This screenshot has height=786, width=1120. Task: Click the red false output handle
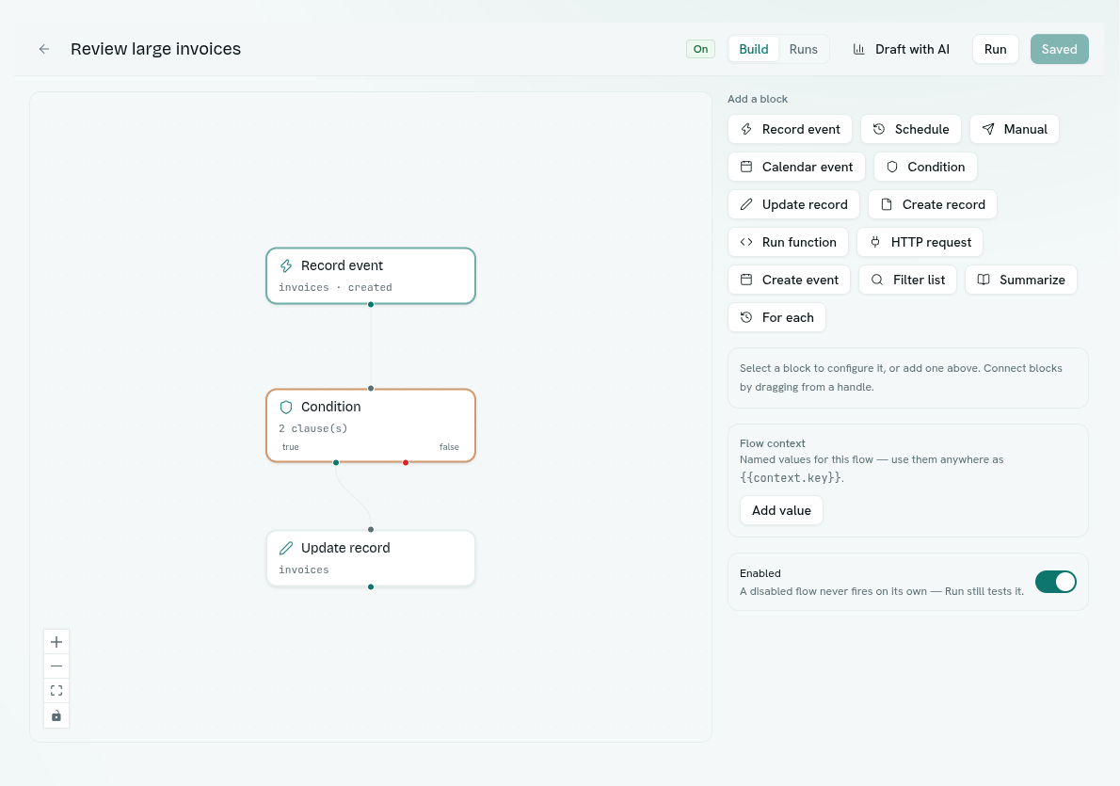[406, 462]
